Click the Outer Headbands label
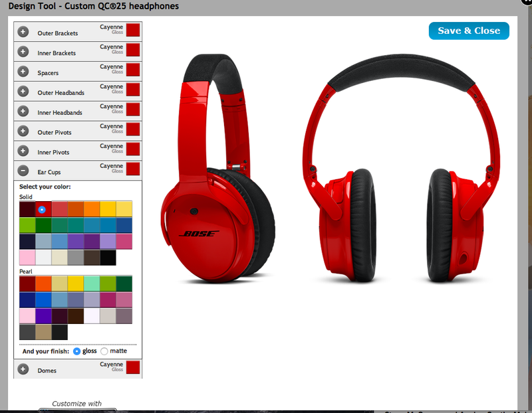This screenshot has height=413, width=532. tap(61, 93)
